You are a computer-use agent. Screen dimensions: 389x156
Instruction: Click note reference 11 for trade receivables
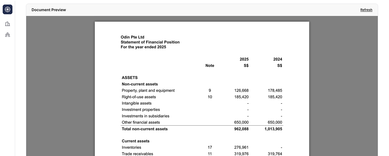click(210, 154)
